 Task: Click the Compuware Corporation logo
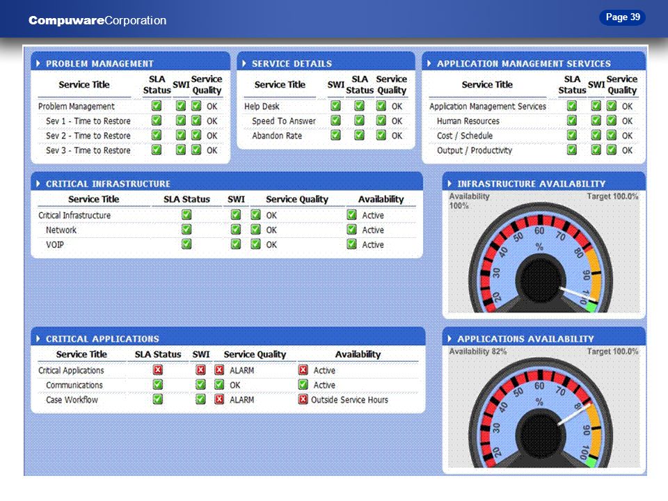pos(97,20)
